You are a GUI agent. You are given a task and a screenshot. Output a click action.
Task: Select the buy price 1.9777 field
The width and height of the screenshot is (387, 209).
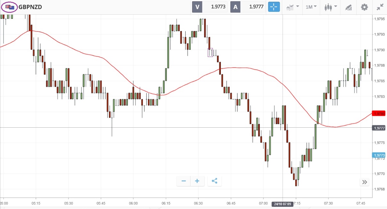(253, 7)
